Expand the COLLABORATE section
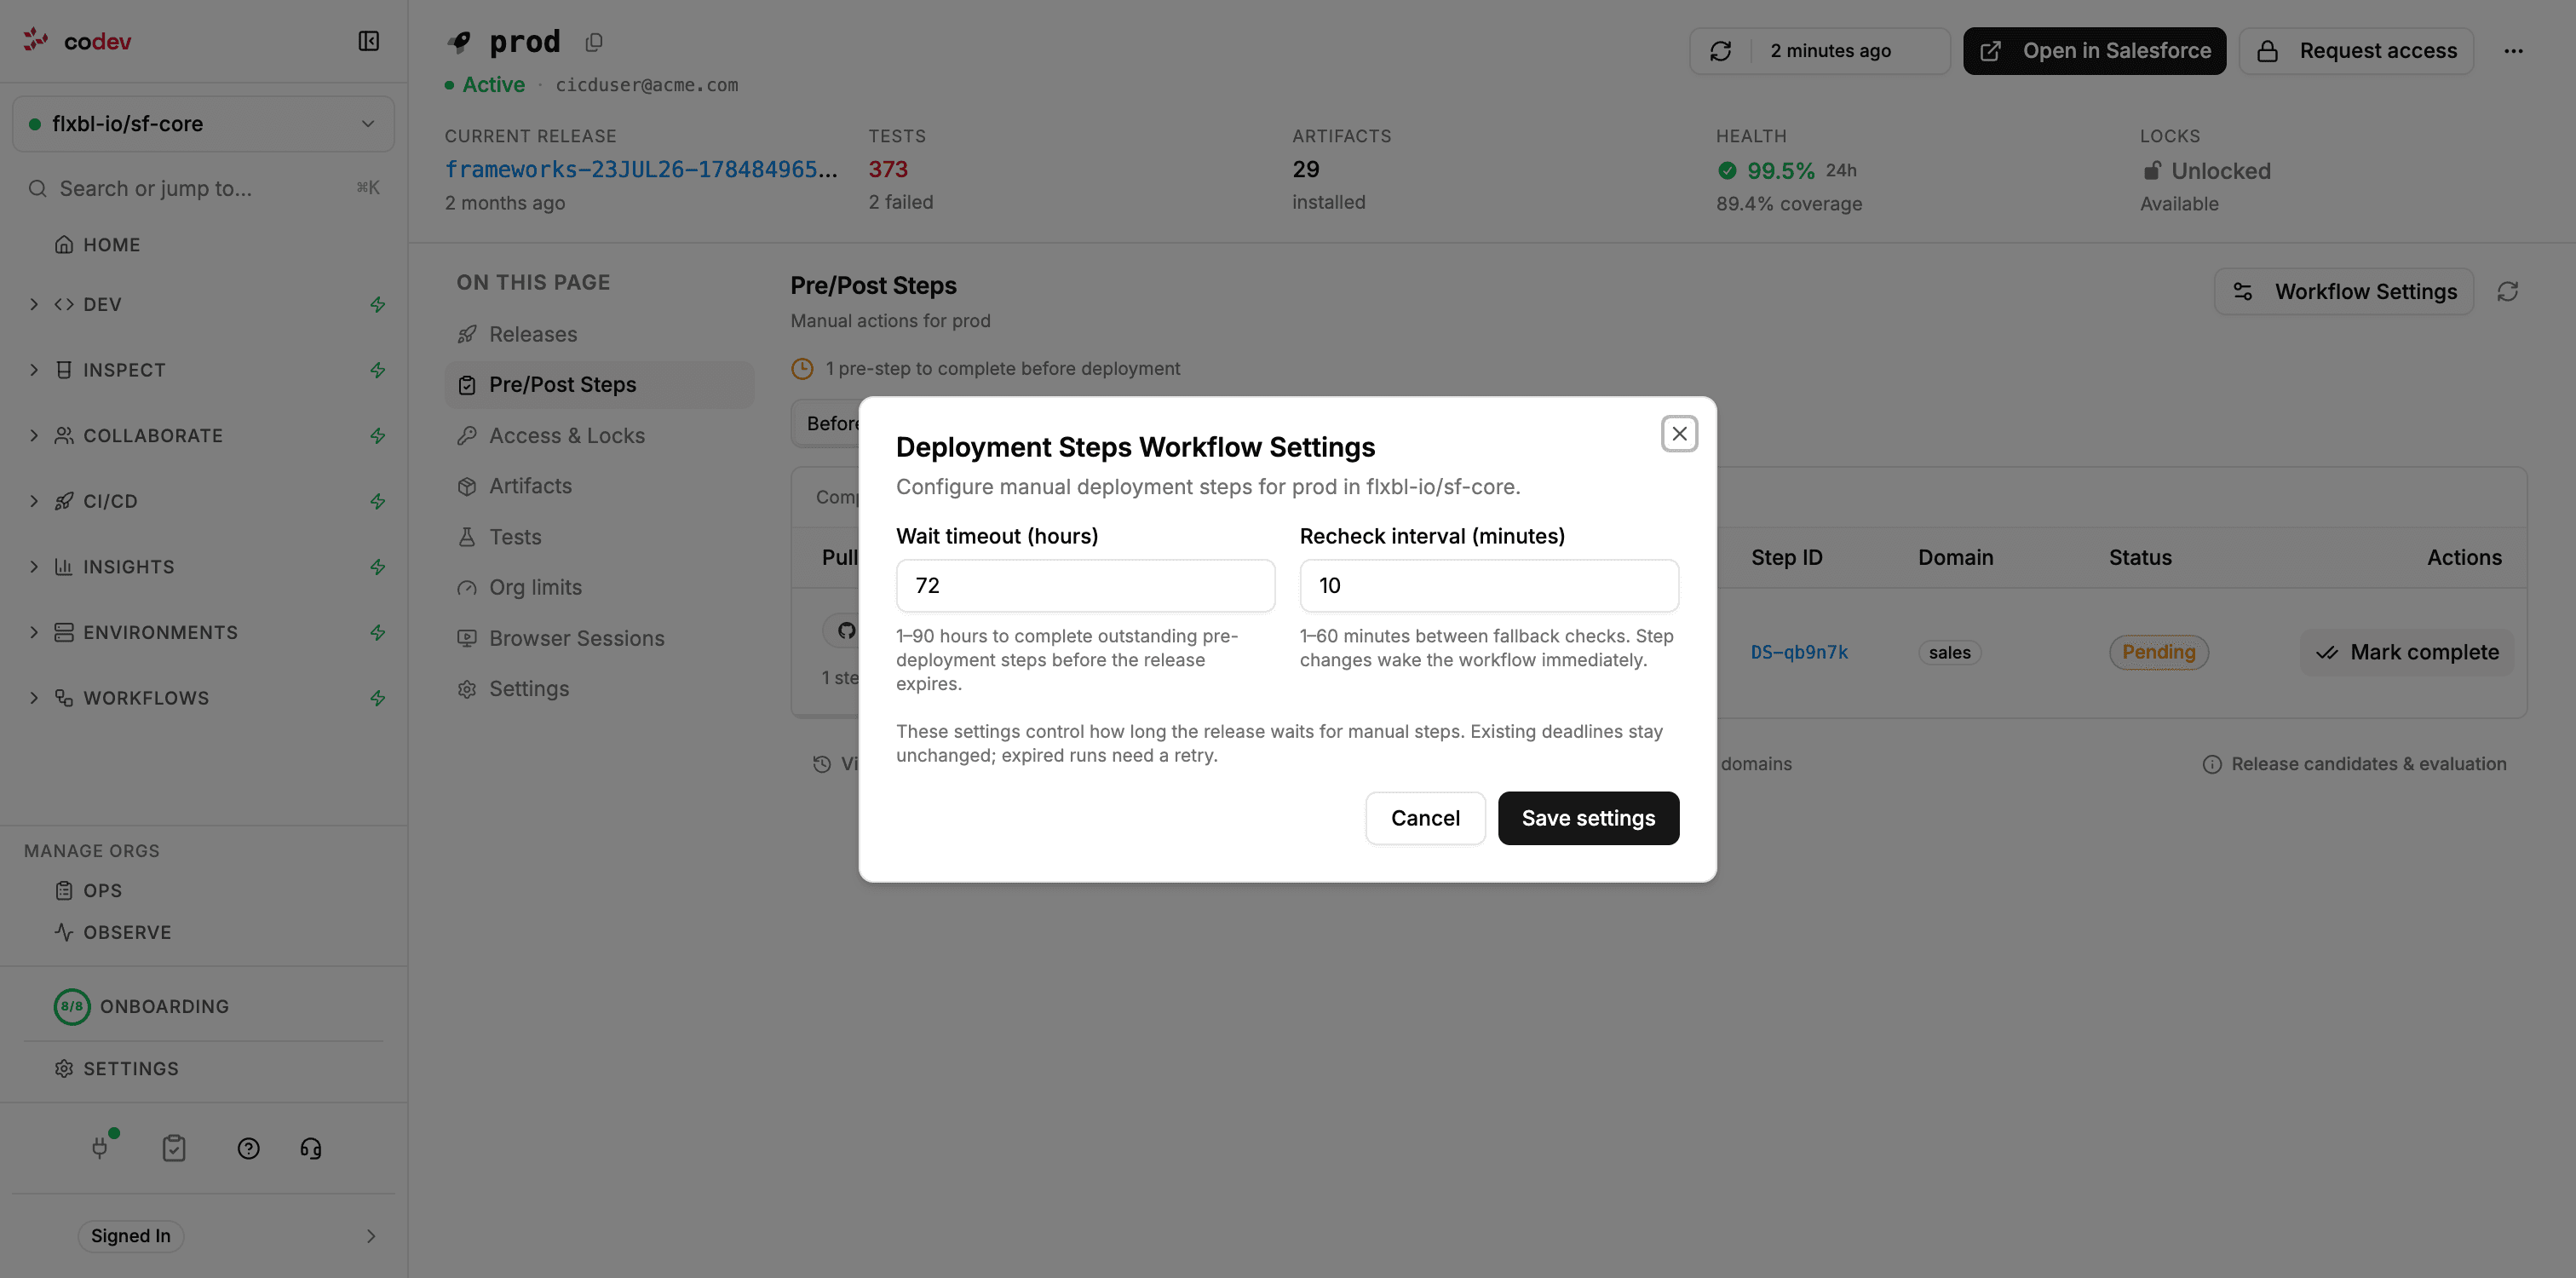2576x1278 pixels. [x=34, y=435]
